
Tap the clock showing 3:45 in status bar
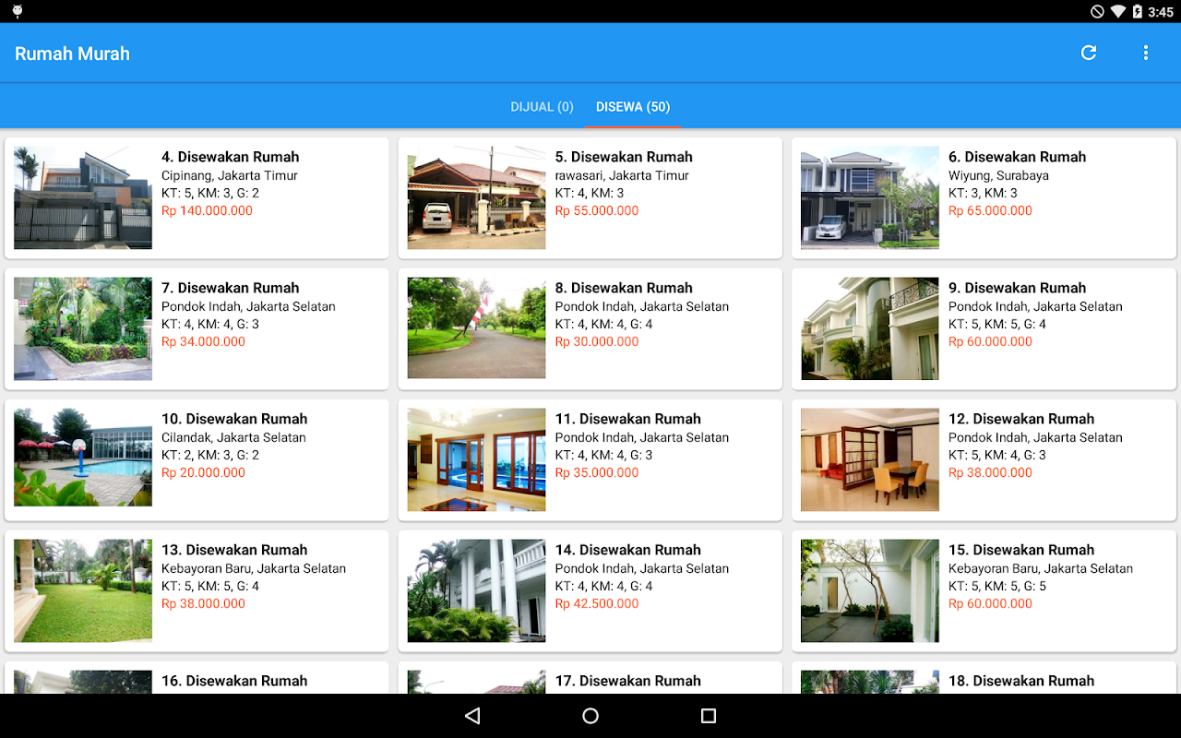pos(1161,12)
